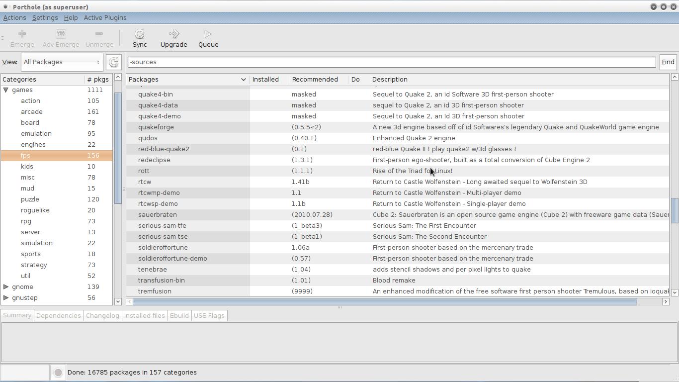
Task: Select the arcade subcategory
Action: pyautogui.click(x=57, y=112)
